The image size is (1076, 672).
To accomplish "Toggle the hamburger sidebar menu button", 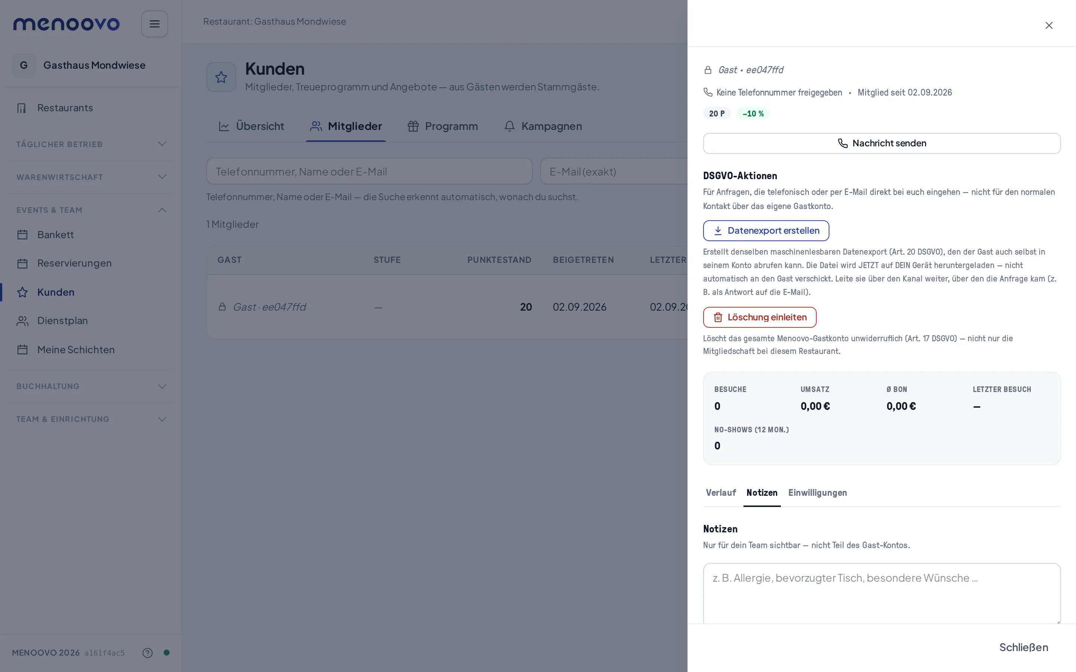I will (x=154, y=24).
